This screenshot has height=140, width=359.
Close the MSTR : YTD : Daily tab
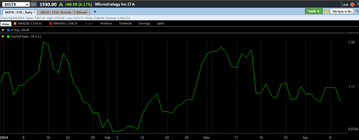34,12
